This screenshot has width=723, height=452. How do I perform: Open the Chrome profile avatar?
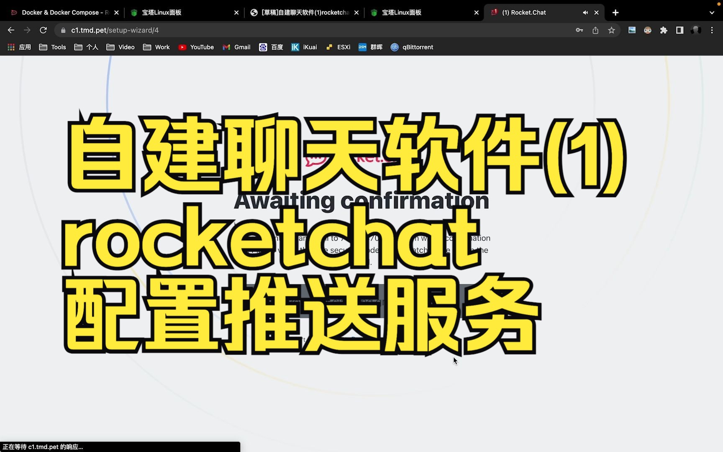point(696,30)
